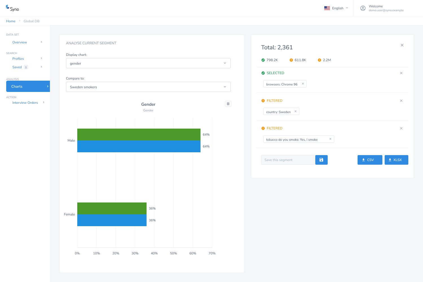The width and height of the screenshot is (423, 282).
Task: Download segment as CSV
Action: pyautogui.click(x=370, y=160)
